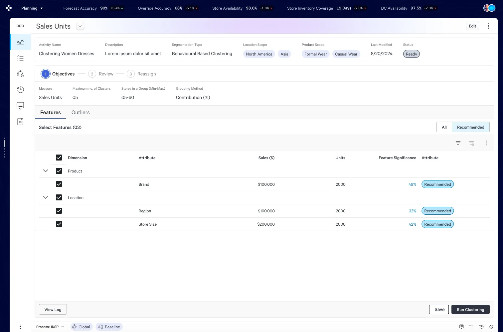The height and width of the screenshot is (332, 503).
Task: Go to step 1 Objectives
Action: click(x=58, y=74)
